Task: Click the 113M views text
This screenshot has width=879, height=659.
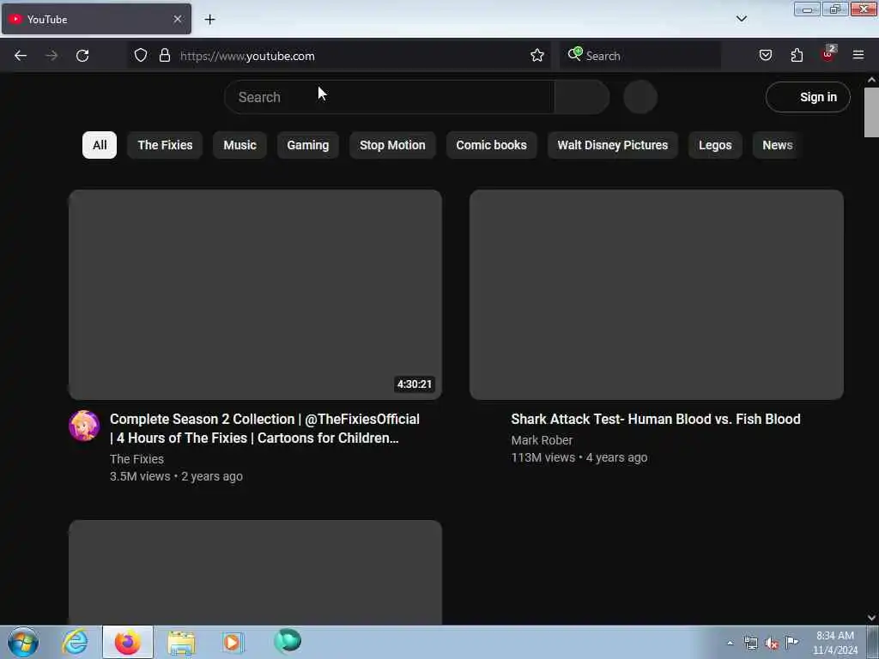Action: (543, 458)
